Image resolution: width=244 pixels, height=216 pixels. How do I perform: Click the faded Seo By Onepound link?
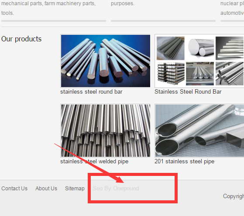116,189
